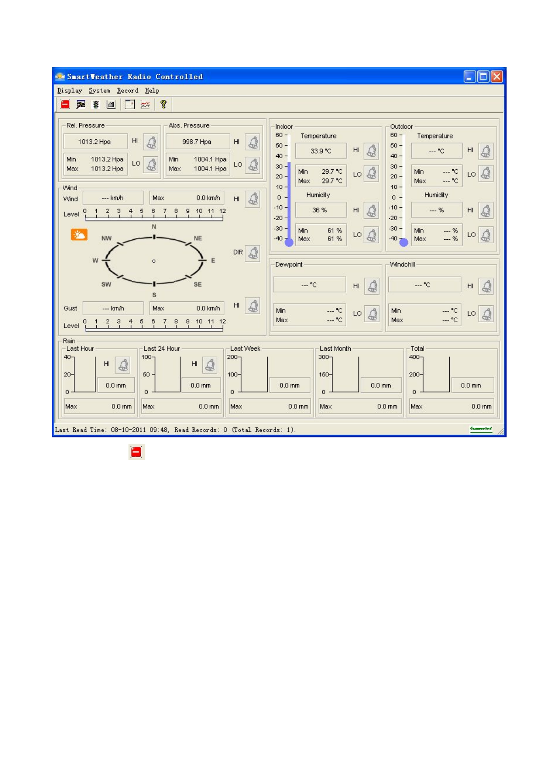
Task: Open the bar chart history toolbar icon
Action: (x=111, y=105)
